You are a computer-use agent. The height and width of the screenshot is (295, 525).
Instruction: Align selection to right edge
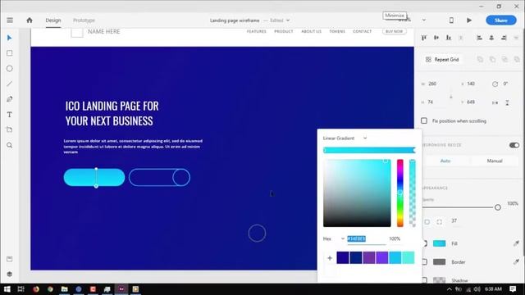pyautogui.click(x=504, y=38)
